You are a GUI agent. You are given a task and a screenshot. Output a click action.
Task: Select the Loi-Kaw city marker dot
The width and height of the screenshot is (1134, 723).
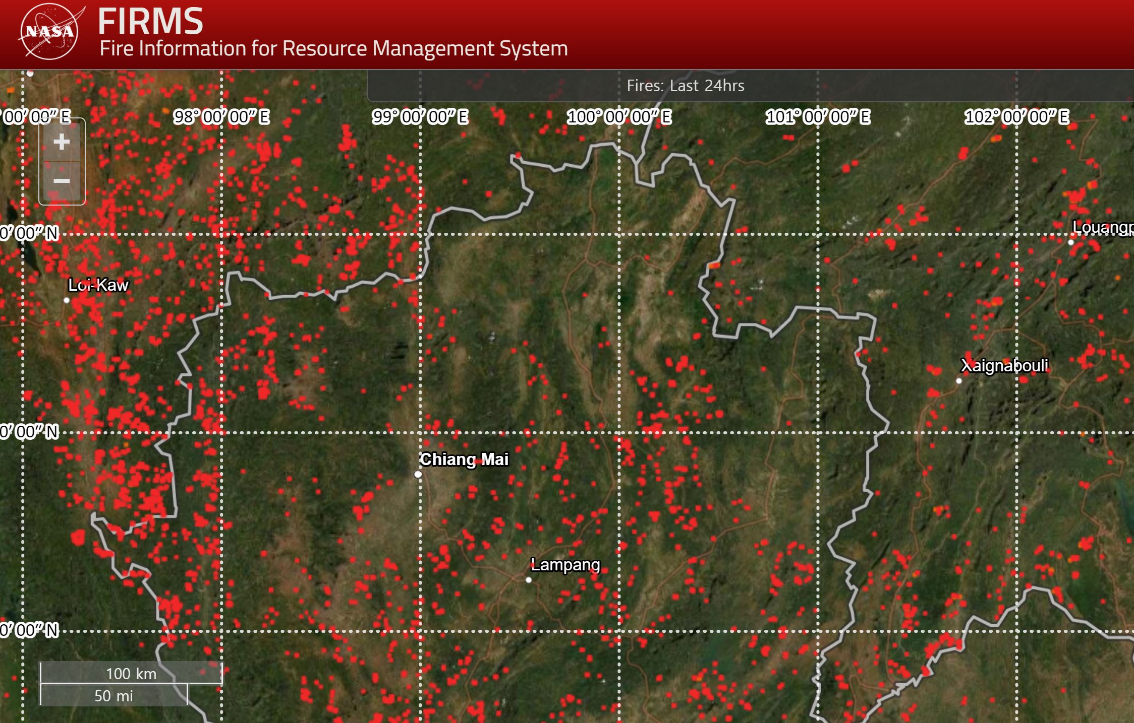coord(67,300)
